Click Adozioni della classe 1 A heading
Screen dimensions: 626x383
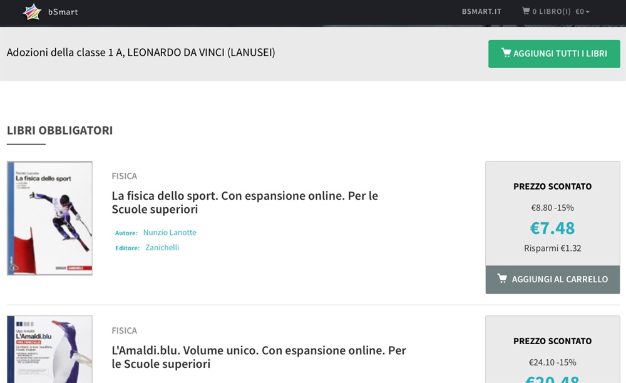(x=141, y=53)
